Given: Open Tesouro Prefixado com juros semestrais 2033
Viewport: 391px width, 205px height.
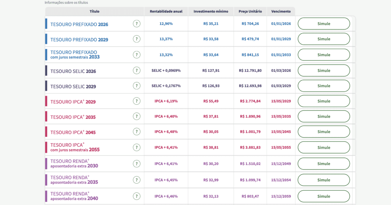Looking at the screenshot, I should pos(75,54).
